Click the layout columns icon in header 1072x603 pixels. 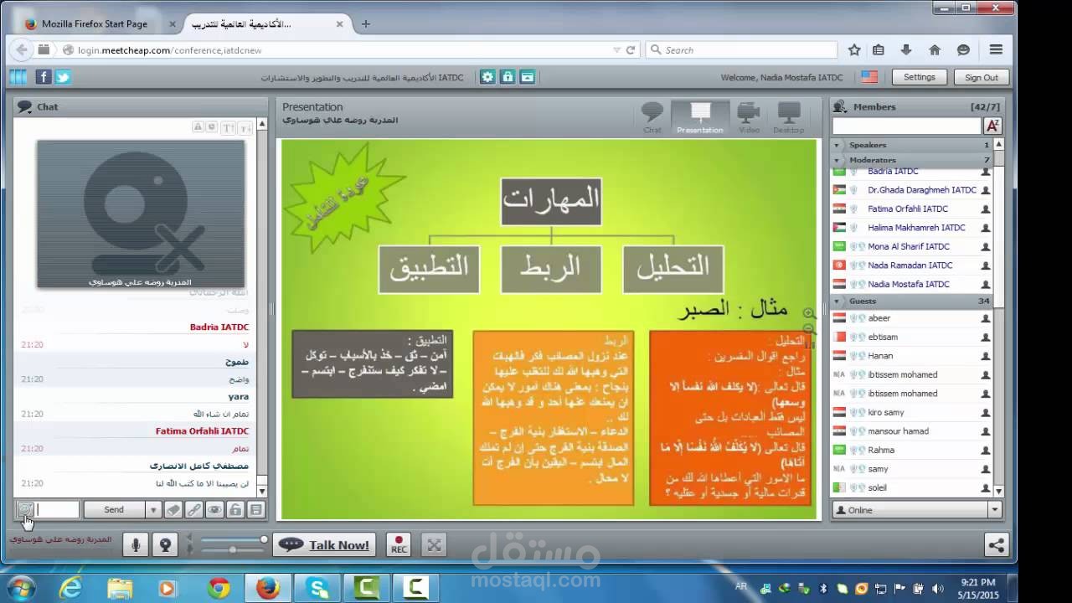tap(18, 77)
